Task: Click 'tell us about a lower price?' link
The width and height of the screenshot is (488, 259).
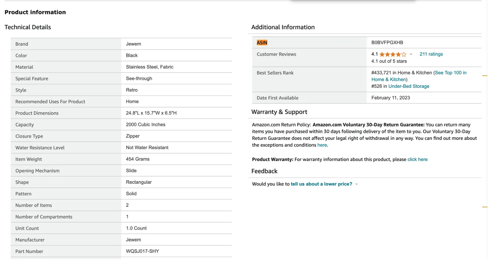Action: tap(321, 184)
